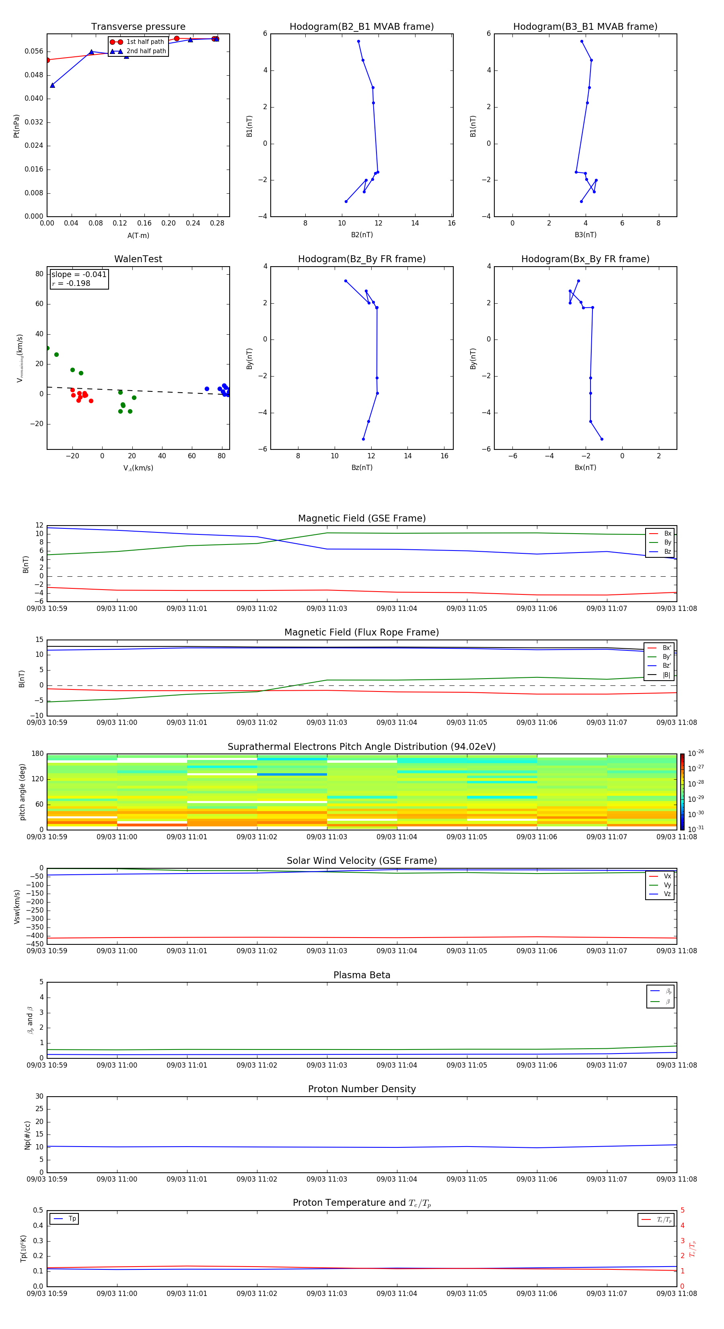Click the '0.056' tick on pressure y-axis
Image resolution: width=724 pixels, height=1329 pixels.
(x=34, y=51)
